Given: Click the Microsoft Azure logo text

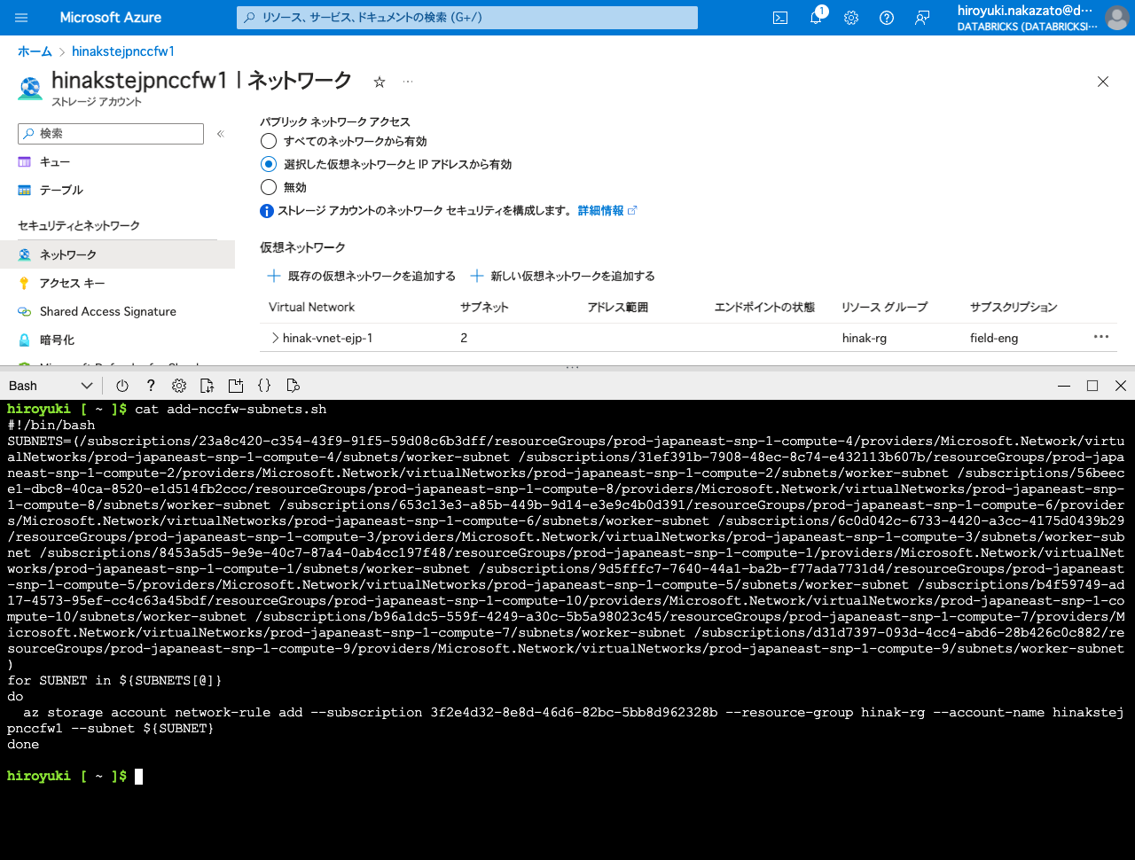Looking at the screenshot, I should tap(111, 18).
